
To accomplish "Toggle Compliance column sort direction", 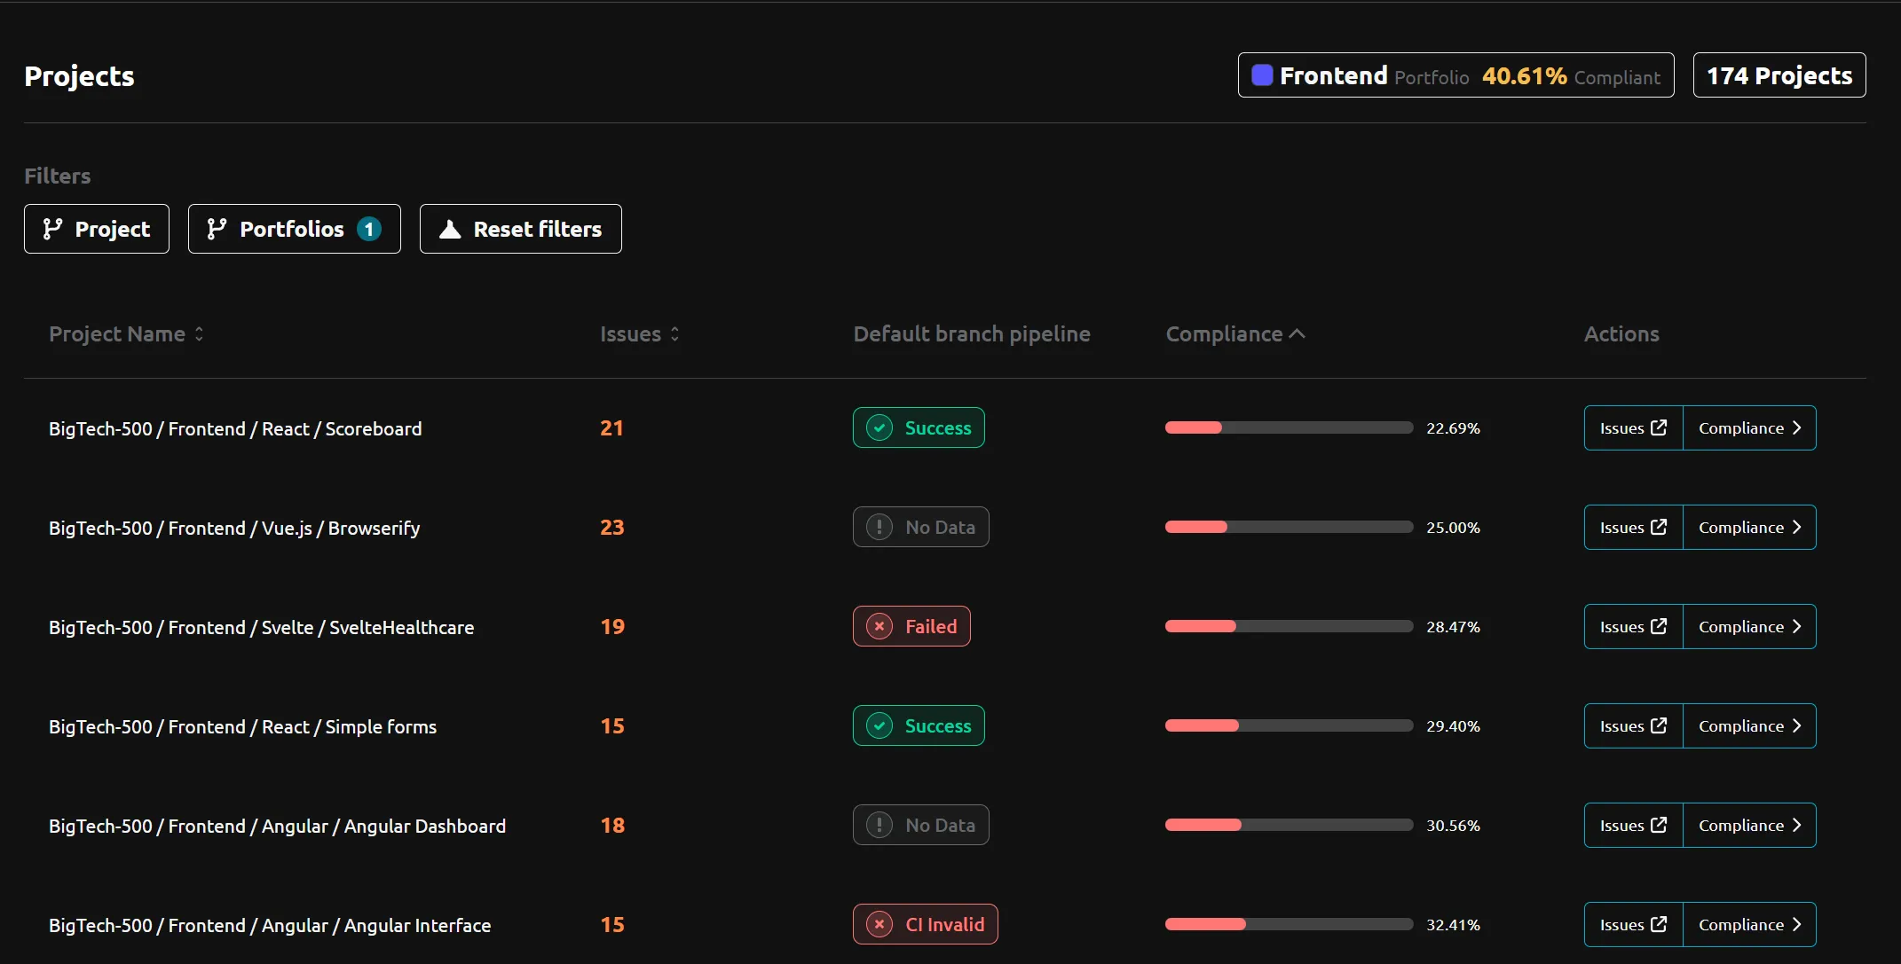I will pos(1234,334).
